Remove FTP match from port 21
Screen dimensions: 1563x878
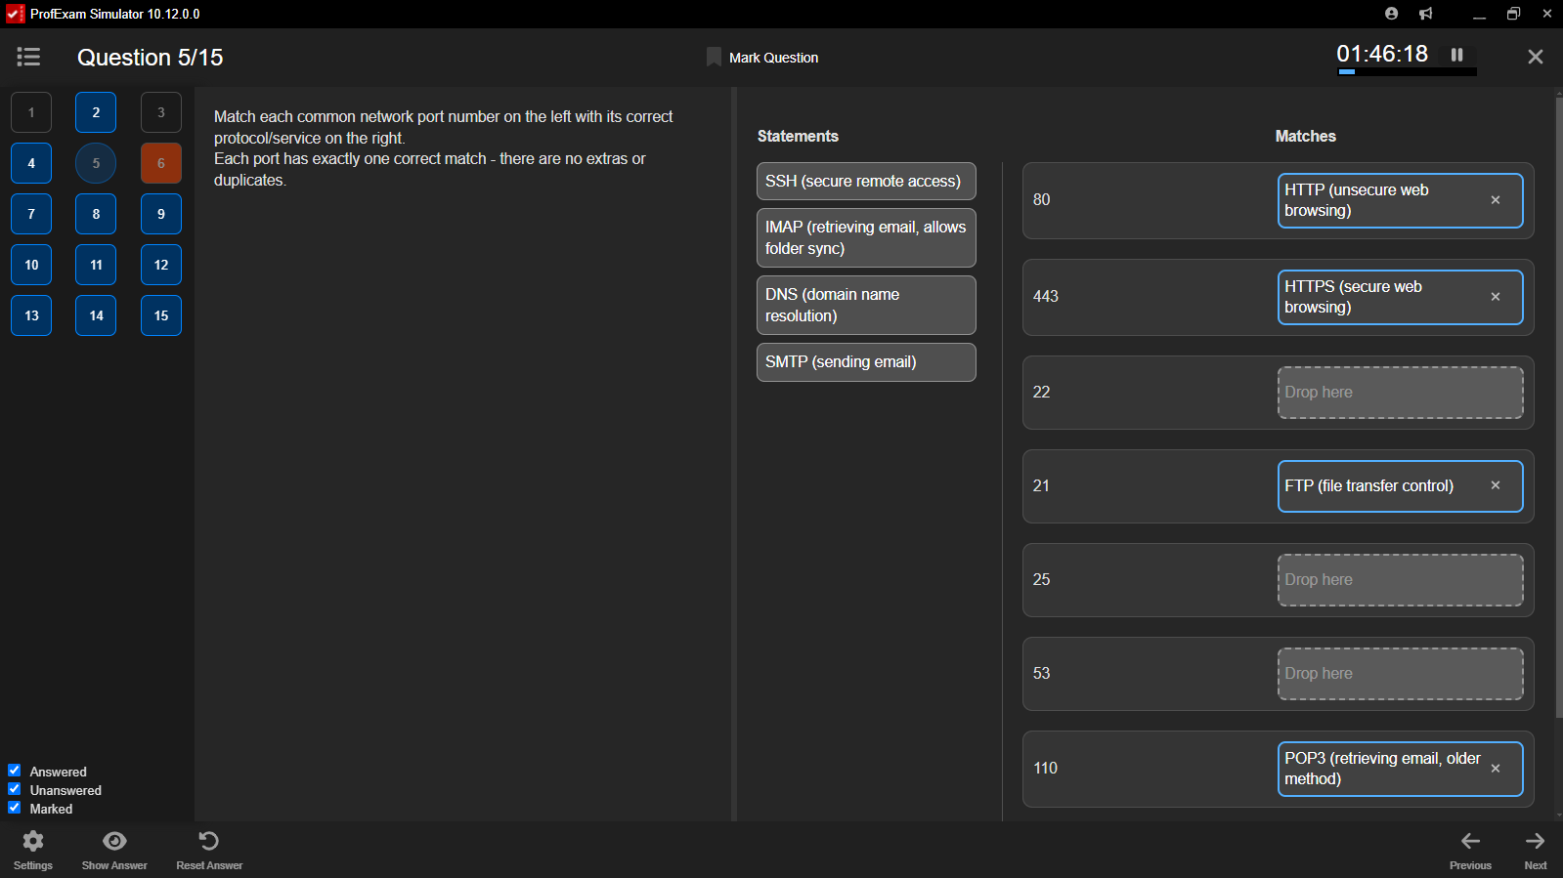click(1495, 485)
